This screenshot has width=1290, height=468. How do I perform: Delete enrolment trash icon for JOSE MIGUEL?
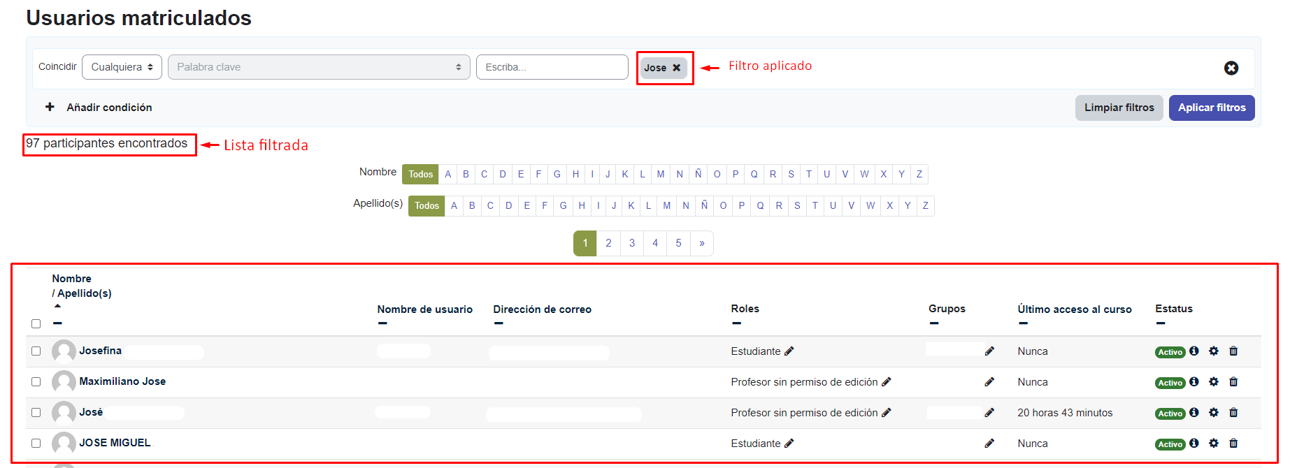point(1233,444)
